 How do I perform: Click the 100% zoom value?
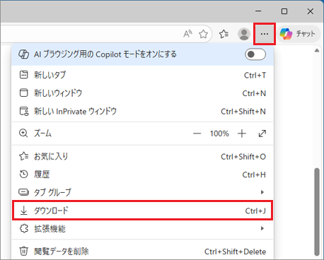219,134
